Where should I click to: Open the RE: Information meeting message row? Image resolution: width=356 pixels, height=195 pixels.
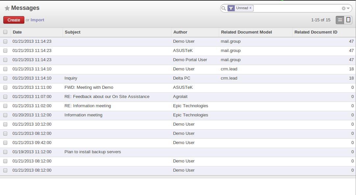(178, 106)
